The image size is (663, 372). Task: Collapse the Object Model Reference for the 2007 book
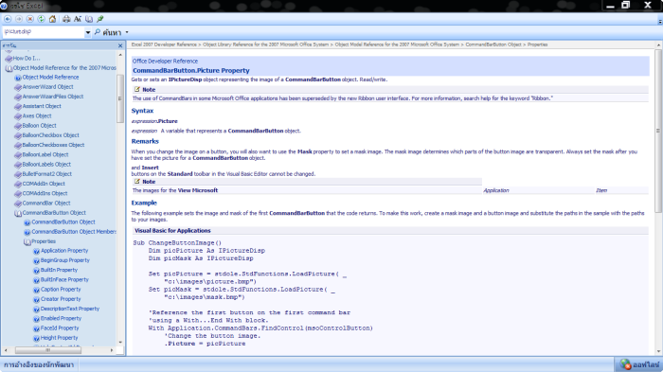click(9, 68)
